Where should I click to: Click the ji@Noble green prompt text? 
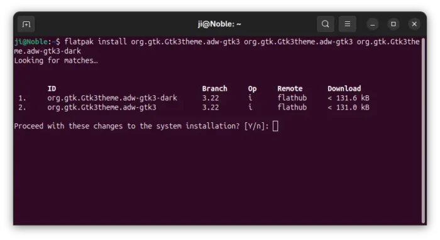point(31,42)
